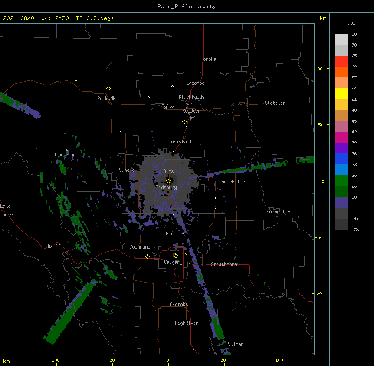The image size is (374, 366).
Task: Click the red 65 dBZ legend swatch
Action: (x=341, y=61)
